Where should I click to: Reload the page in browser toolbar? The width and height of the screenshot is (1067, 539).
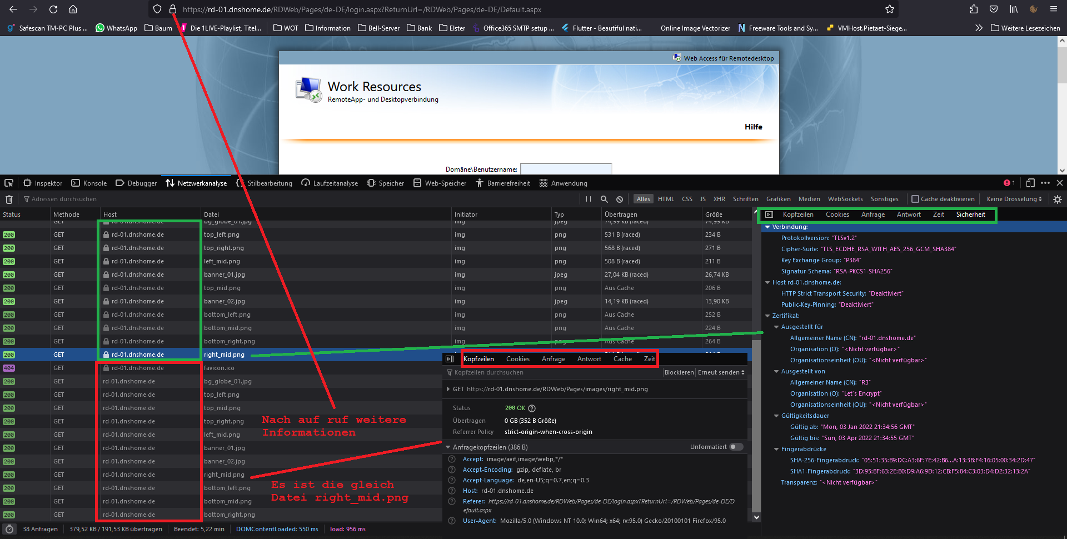pyautogui.click(x=53, y=9)
